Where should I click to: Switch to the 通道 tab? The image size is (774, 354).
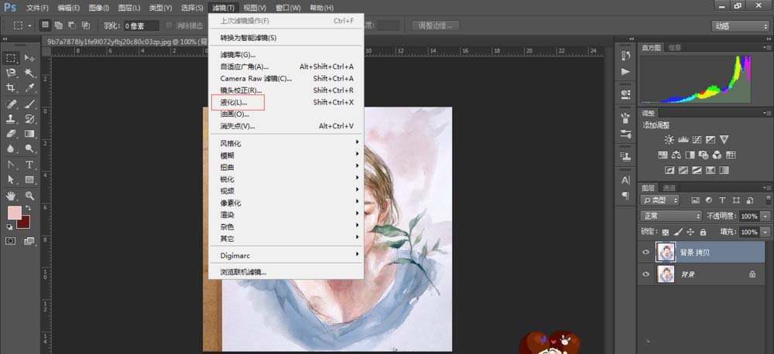pyautogui.click(x=669, y=188)
